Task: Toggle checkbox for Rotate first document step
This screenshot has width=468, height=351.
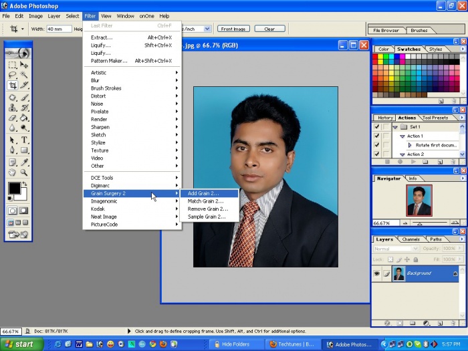Action: pos(376,145)
